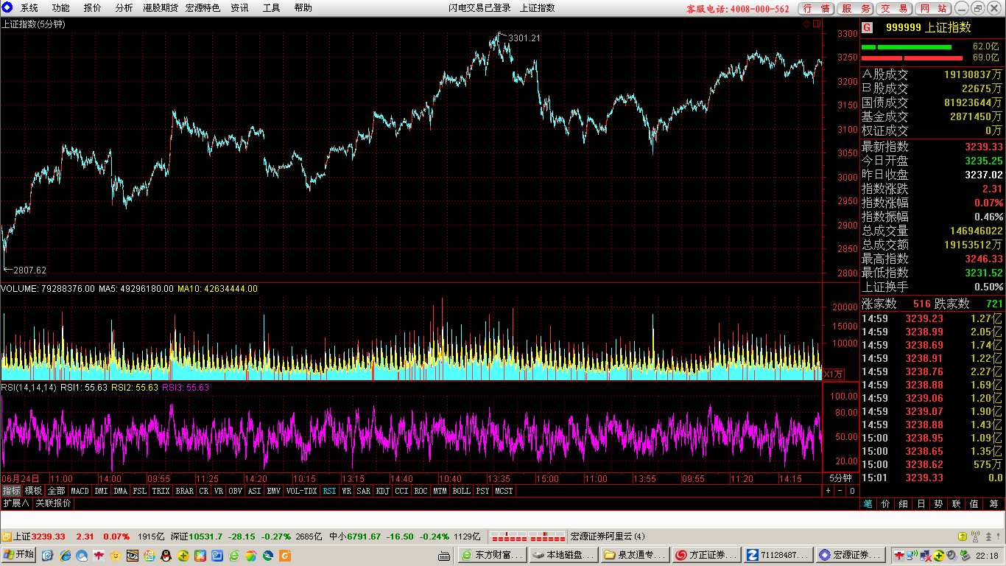Open the 资讯 menu

(239, 8)
